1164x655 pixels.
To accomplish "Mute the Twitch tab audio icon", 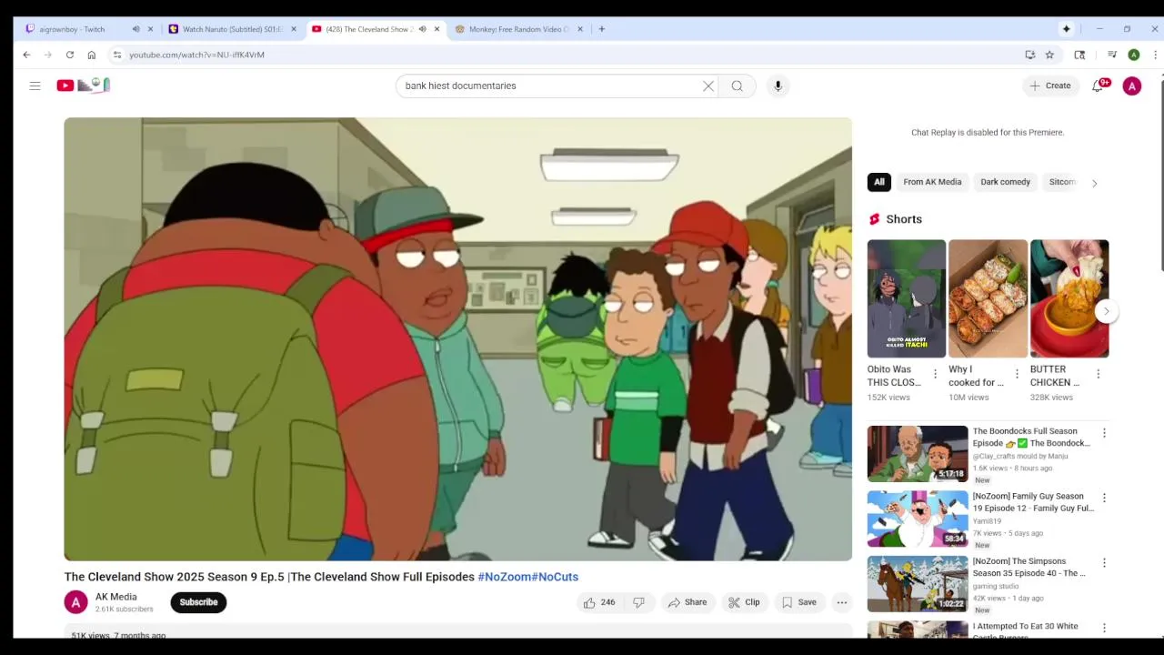I will (135, 29).
